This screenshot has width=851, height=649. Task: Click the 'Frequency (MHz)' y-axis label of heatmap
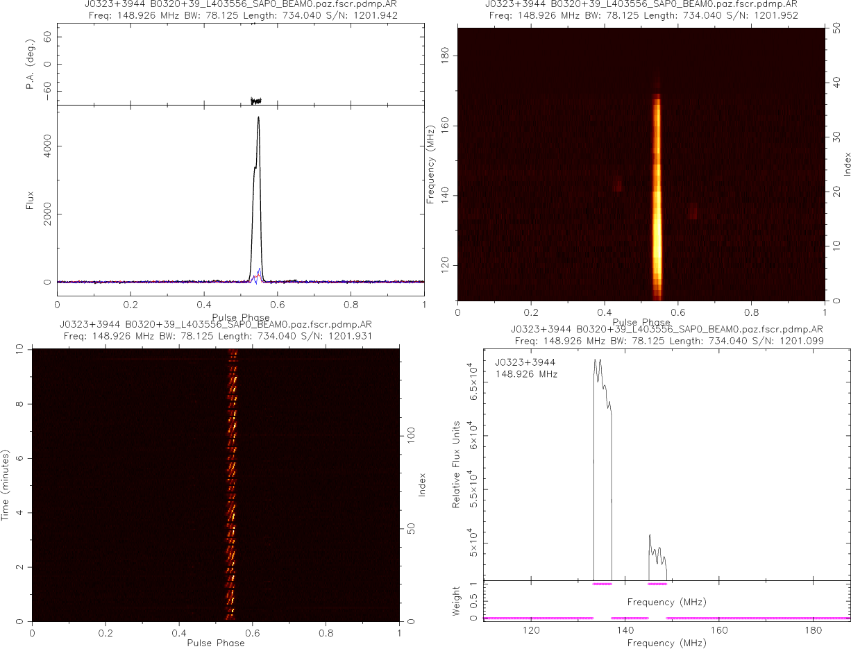click(430, 165)
